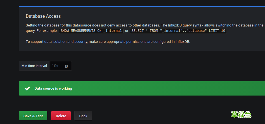Go back with the Back button
This screenshot has width=265, height=124.
(83, 116)
